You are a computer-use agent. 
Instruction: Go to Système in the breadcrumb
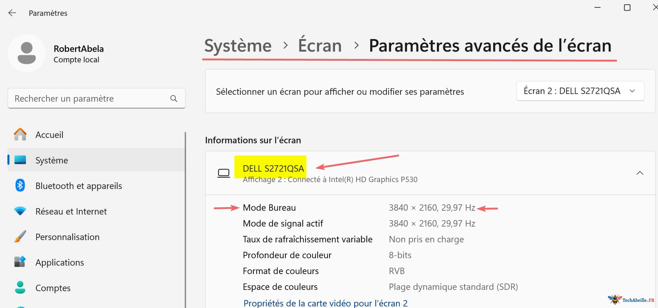(x=238, y=46)
